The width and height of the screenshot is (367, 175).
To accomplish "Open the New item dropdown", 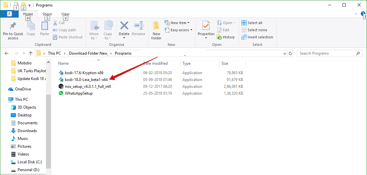I will 178,23.
